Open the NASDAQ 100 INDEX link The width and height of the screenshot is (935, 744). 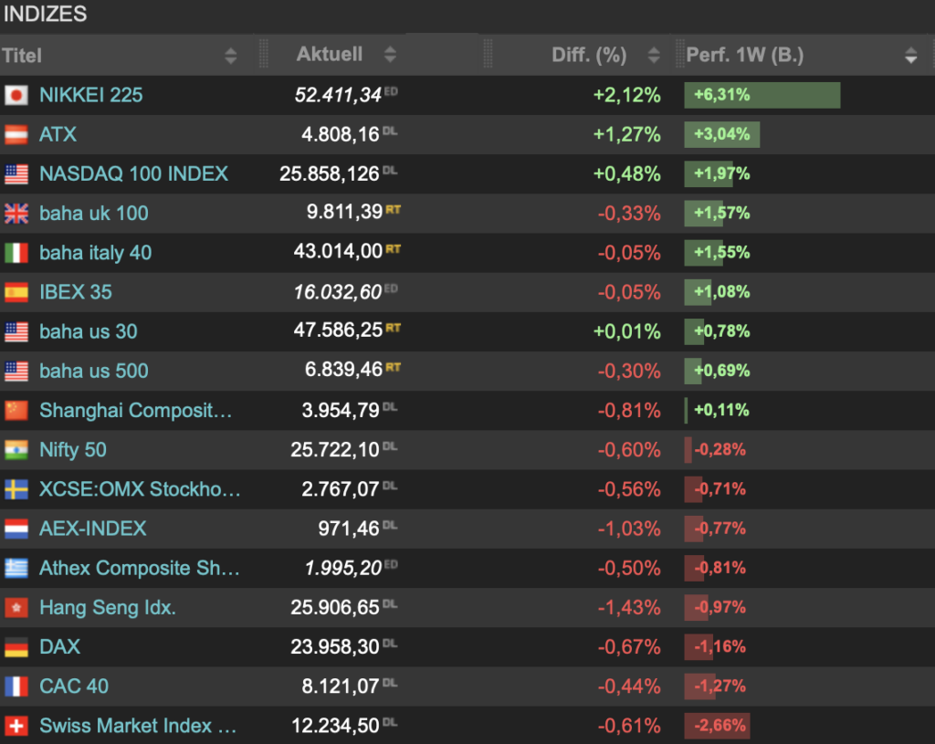133,173
